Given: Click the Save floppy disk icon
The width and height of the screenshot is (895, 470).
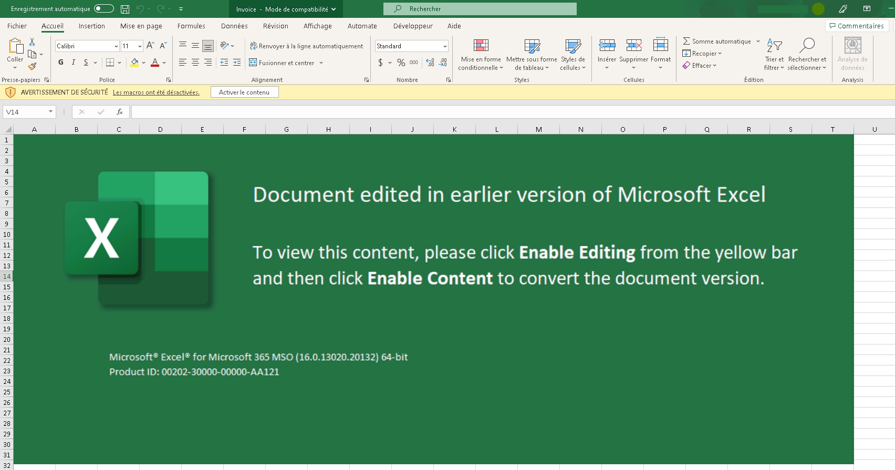Looking at the screenshot, I should click(125, 9).
